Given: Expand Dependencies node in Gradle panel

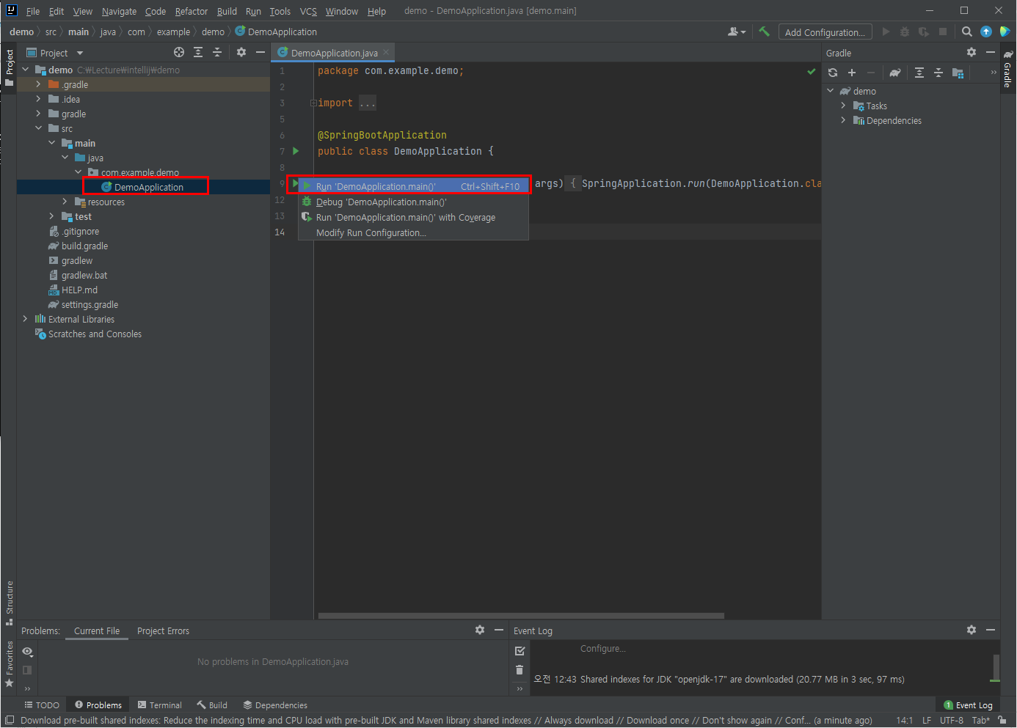Looking at the screenshot, I should click(x=843, y=120).
